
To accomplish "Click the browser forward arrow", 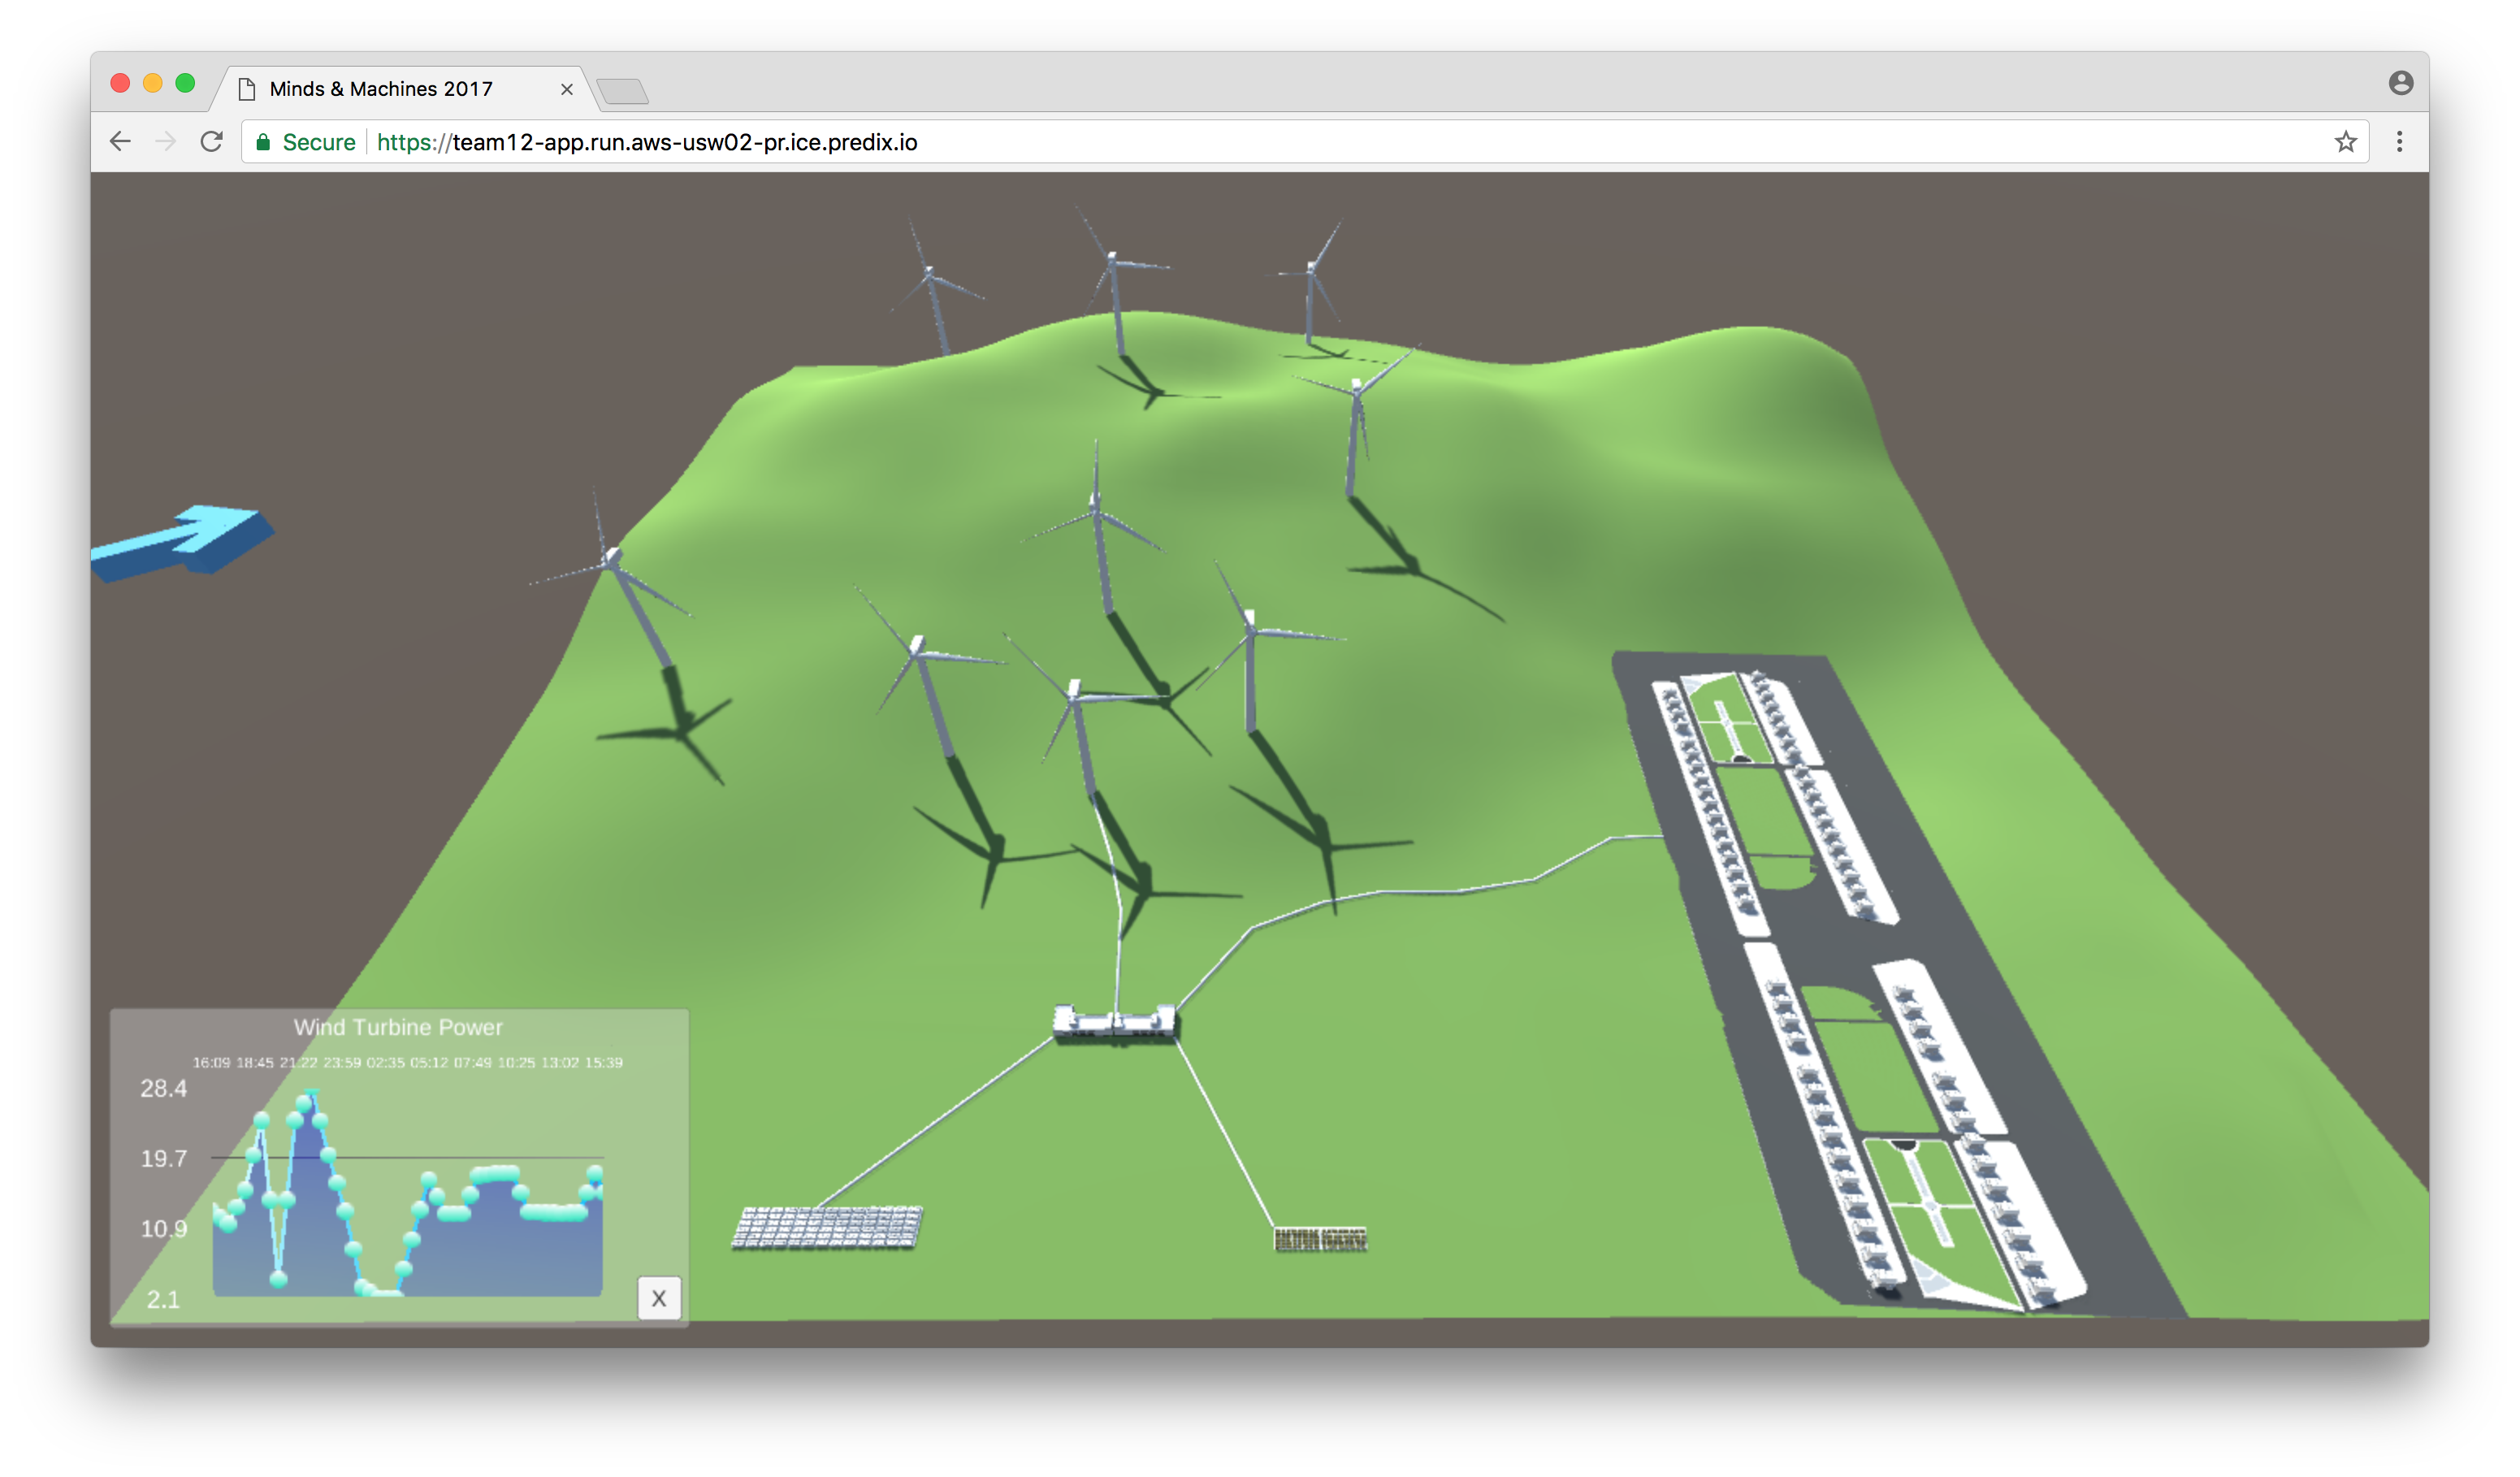I will click(x=166, y=142).
